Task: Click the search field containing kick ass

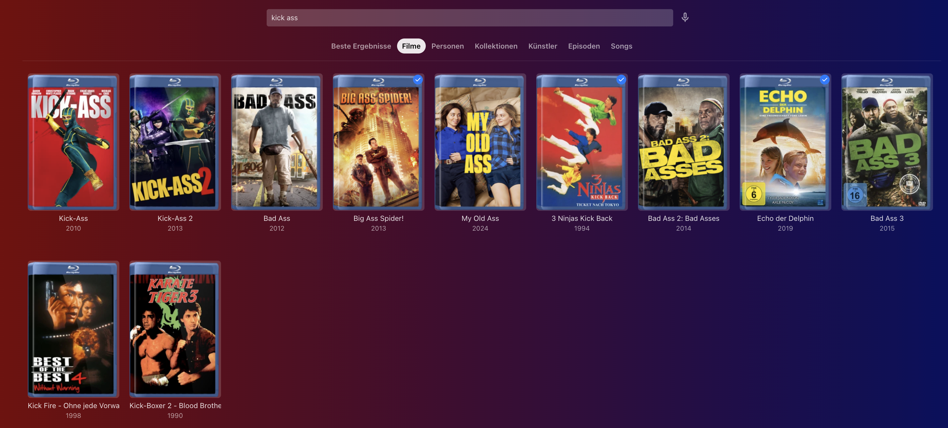Action: [x=469, y=18]
